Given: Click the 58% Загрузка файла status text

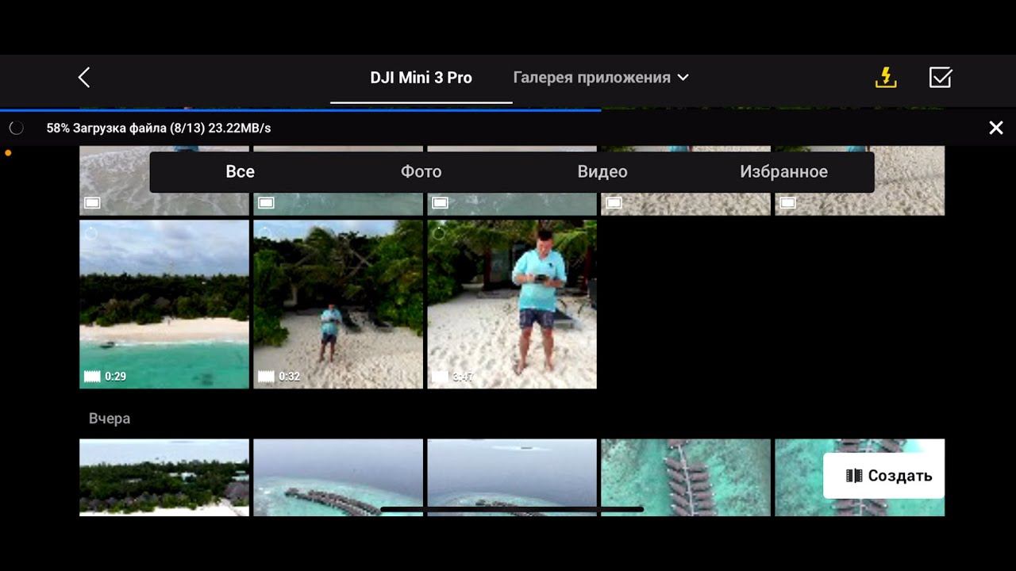Looking at the screenshot, I should [x=159, y=128].
